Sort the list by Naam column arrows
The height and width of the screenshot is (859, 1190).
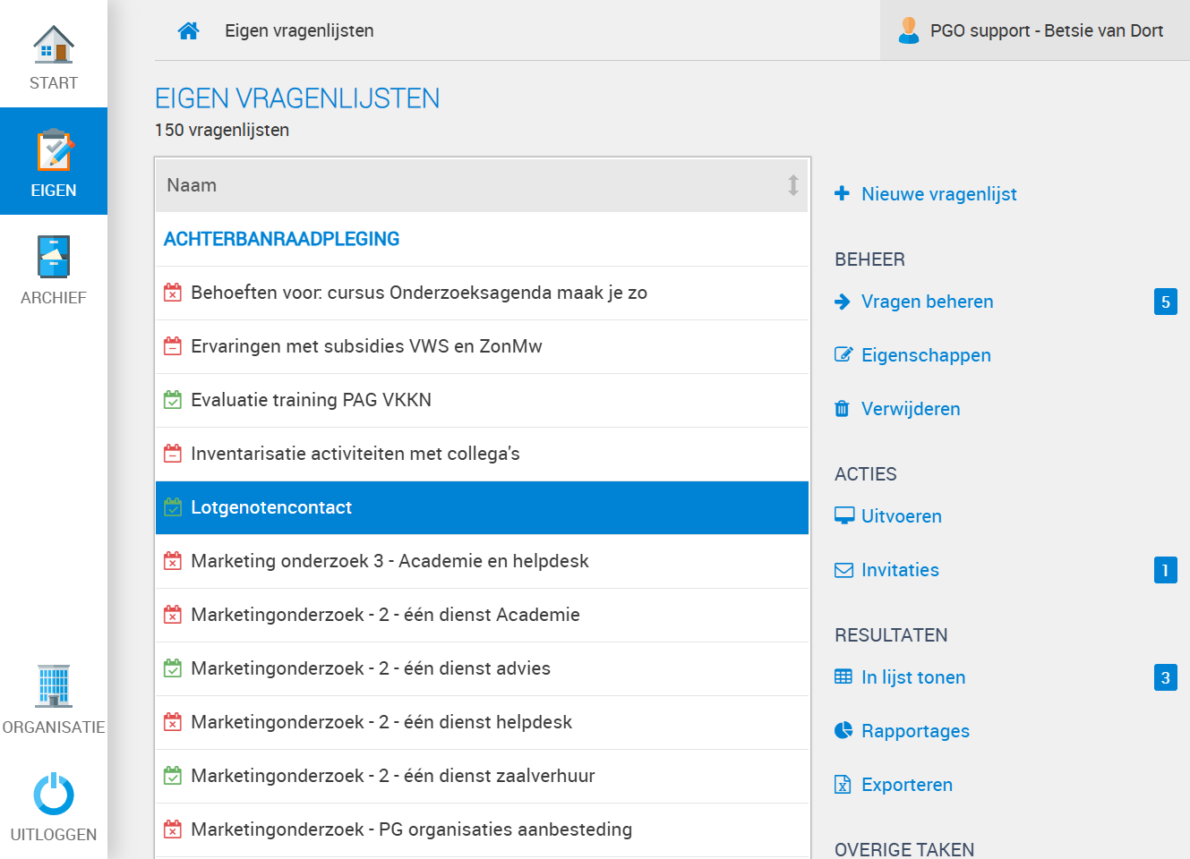[792, 185]
